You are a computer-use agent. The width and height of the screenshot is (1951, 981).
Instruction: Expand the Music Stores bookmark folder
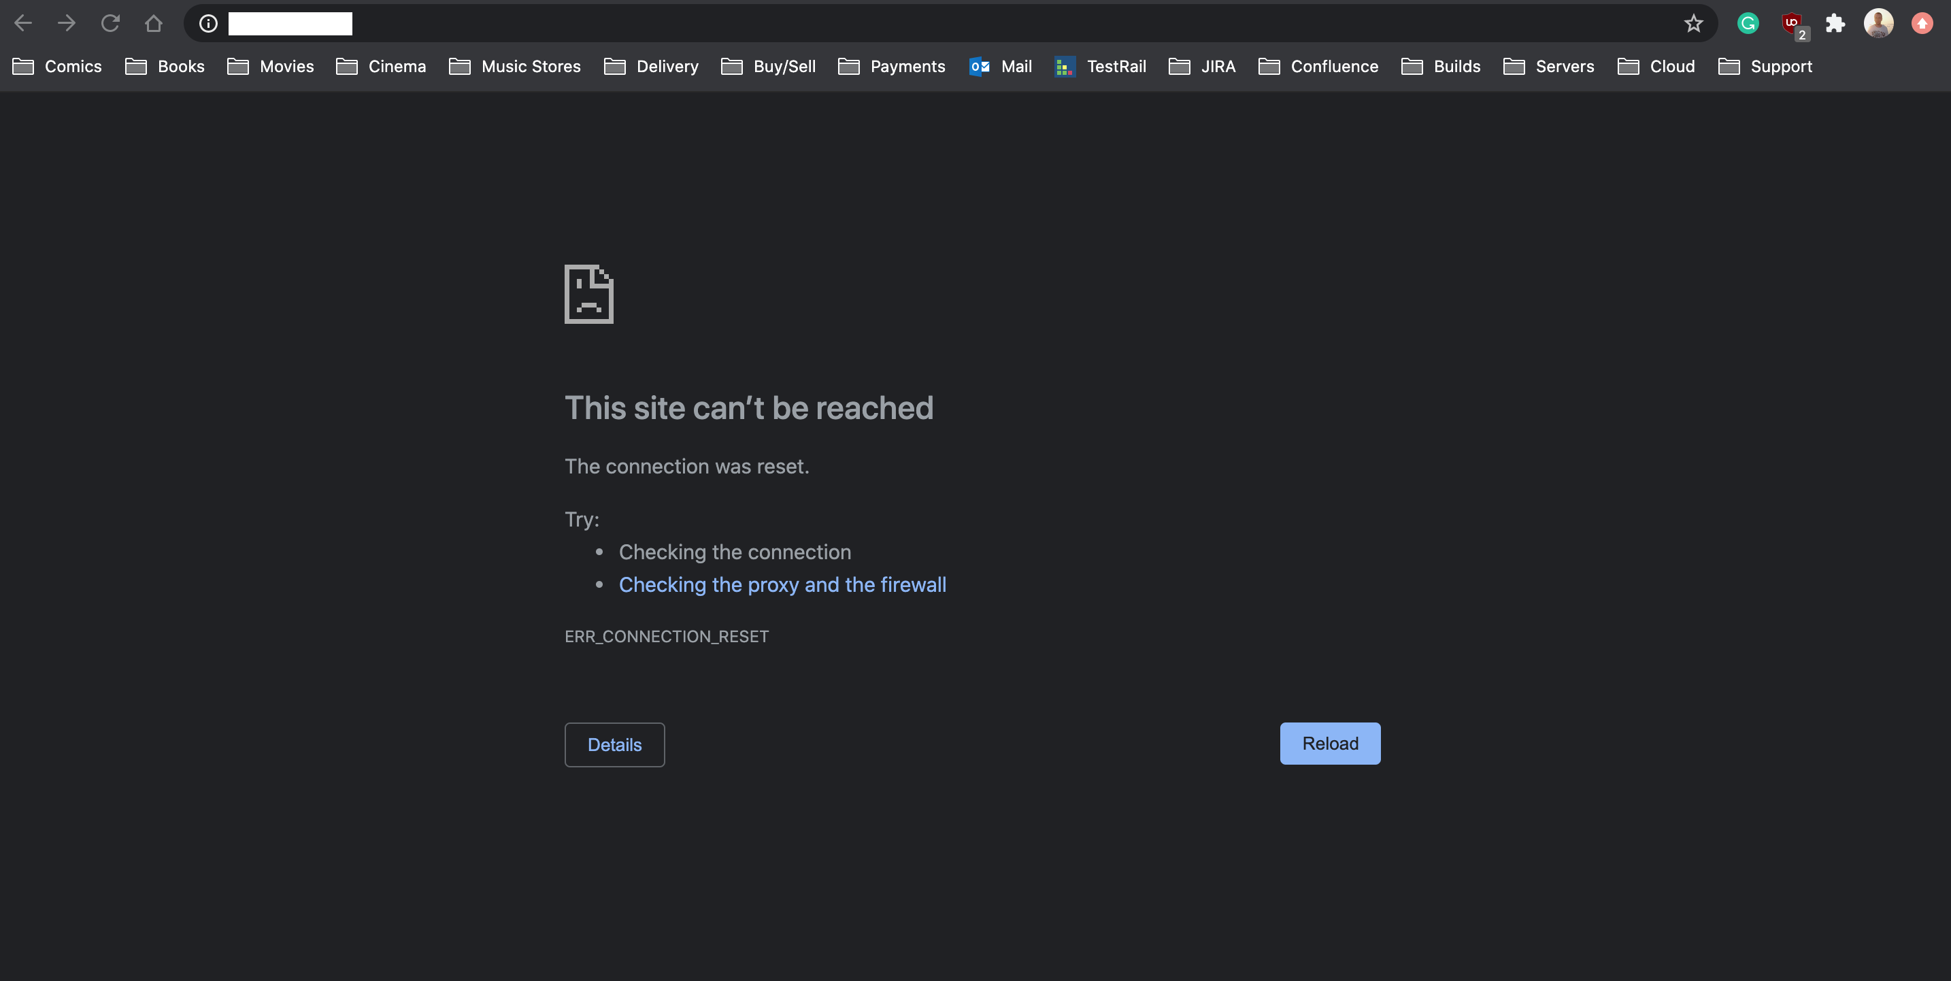pos(515,67)
